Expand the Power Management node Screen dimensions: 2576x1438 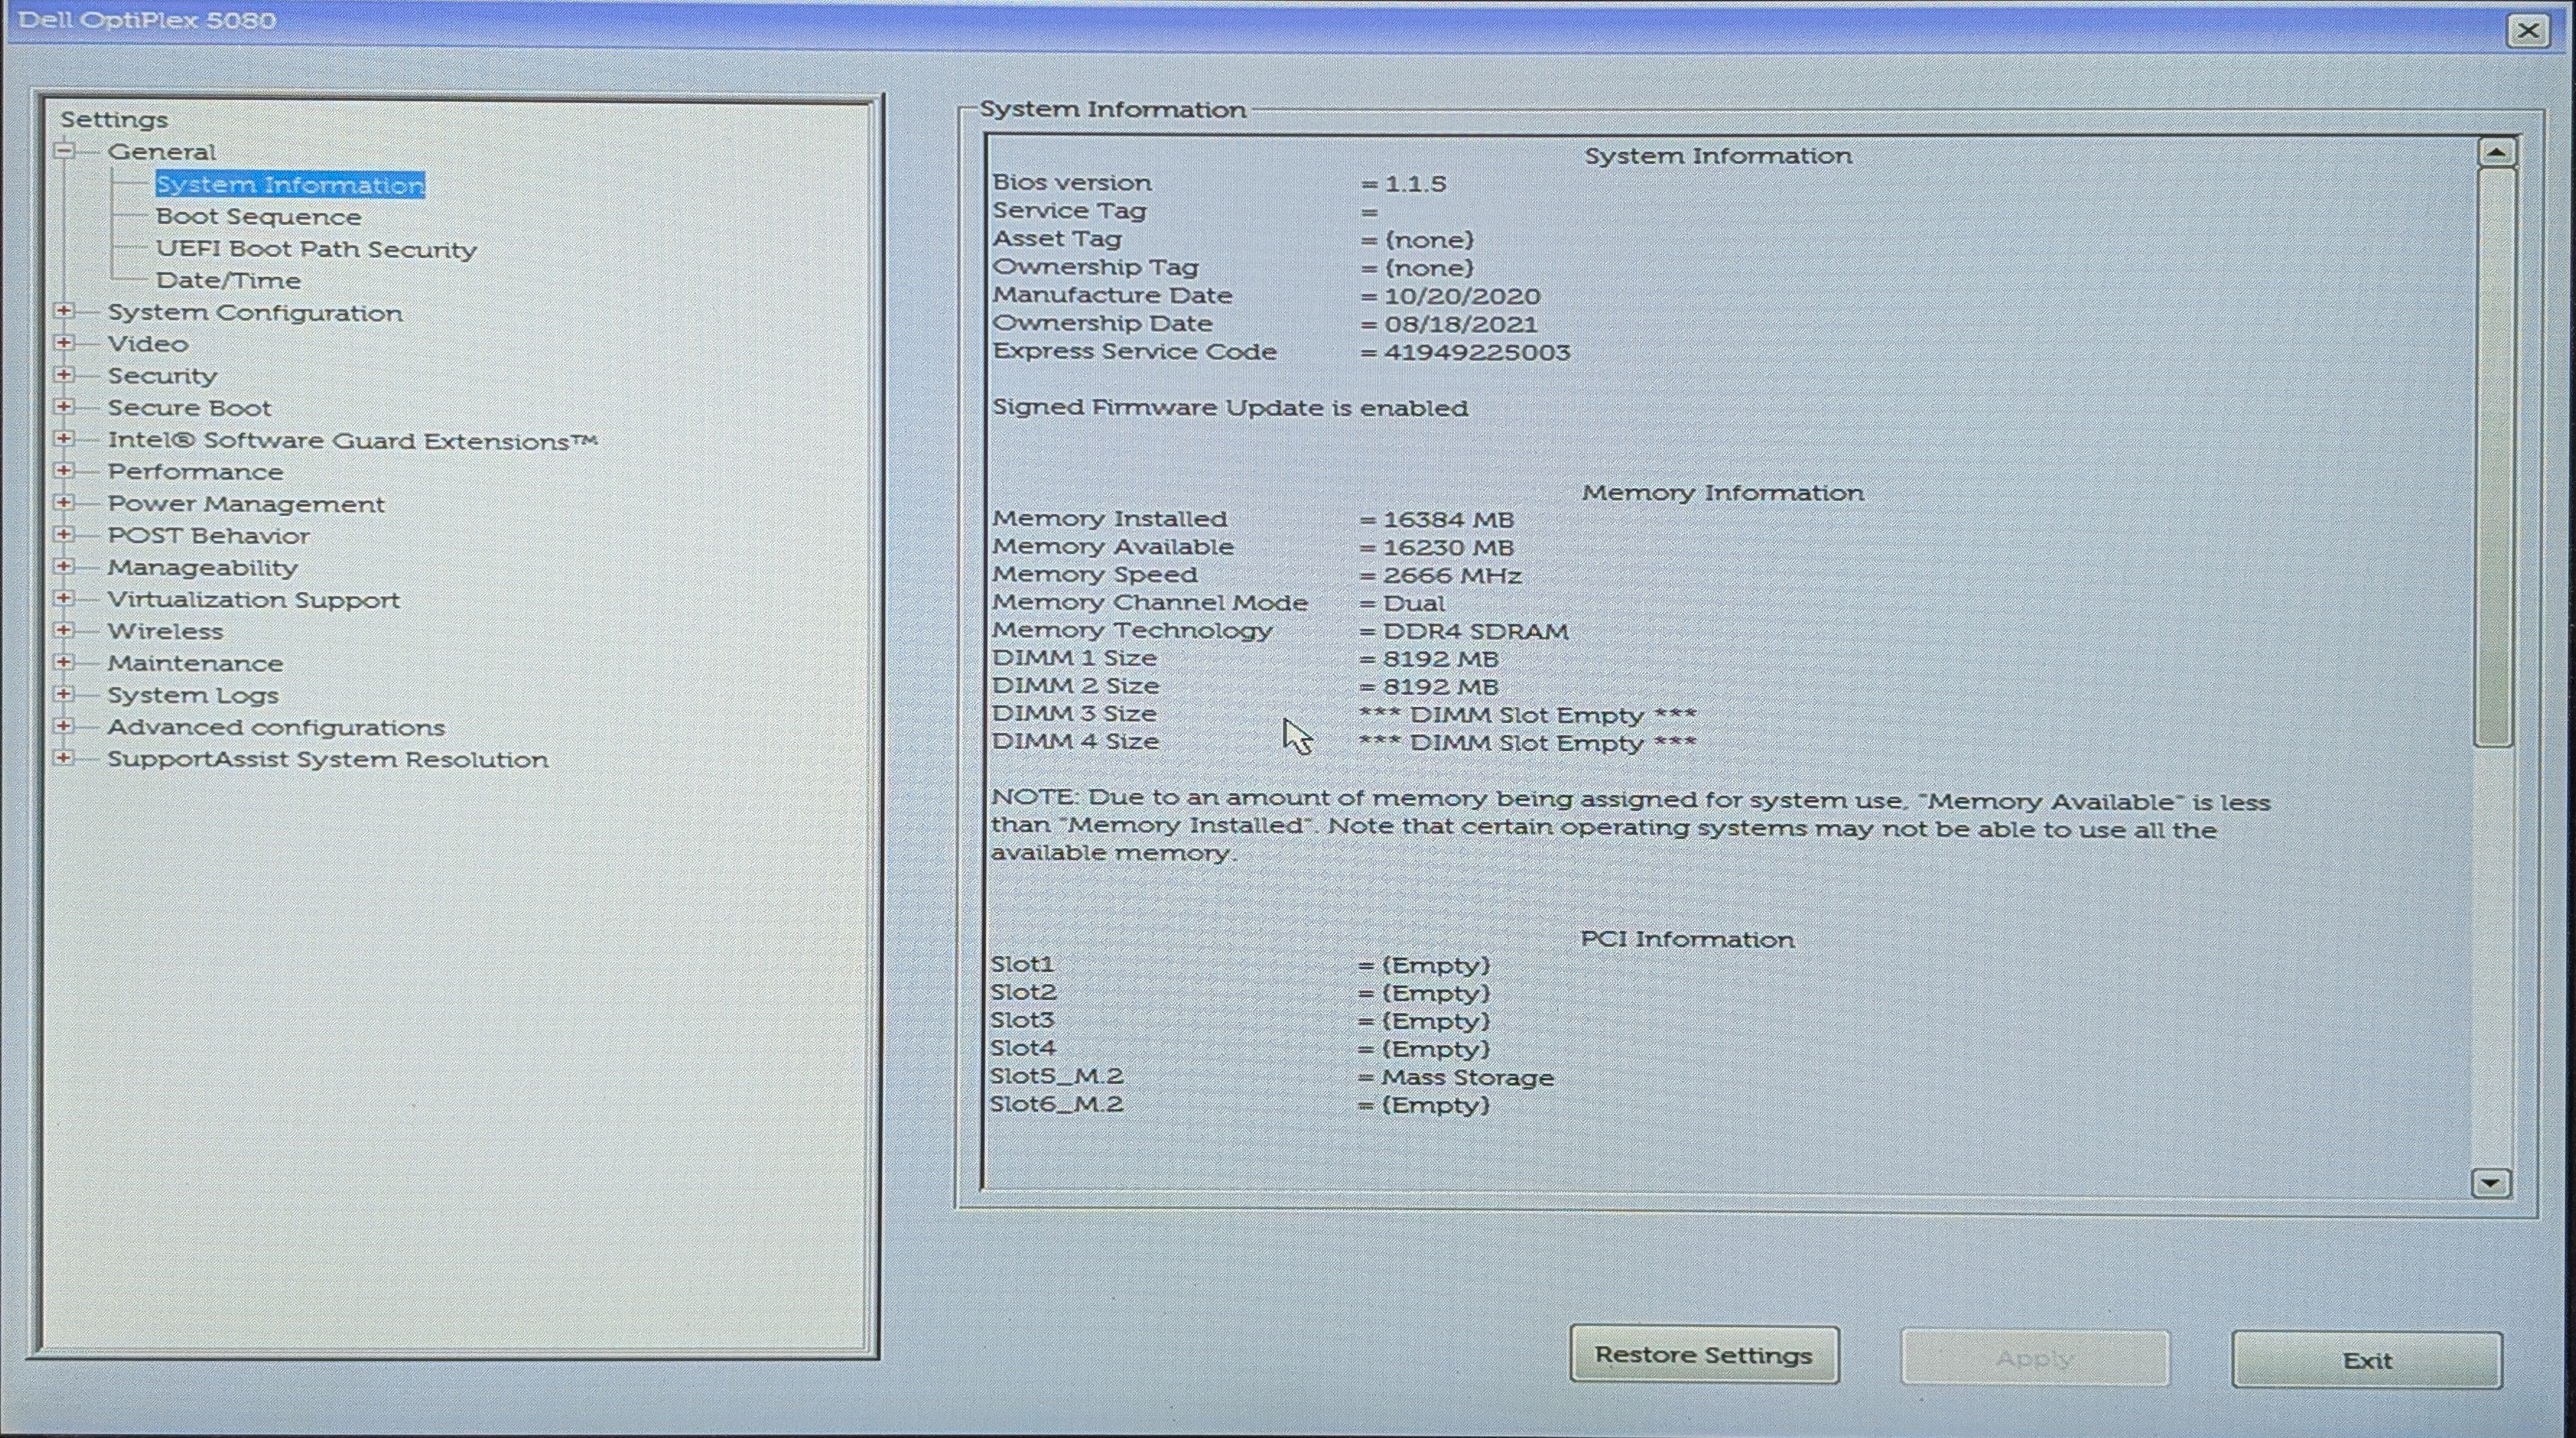pyautogui.click(x=64, y=502)
